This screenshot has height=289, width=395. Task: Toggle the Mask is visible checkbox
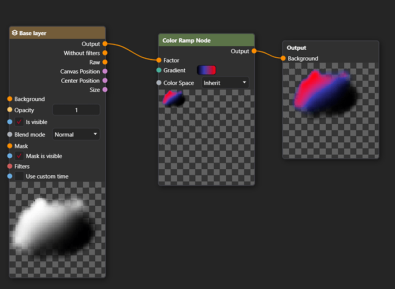coord(19,156)
